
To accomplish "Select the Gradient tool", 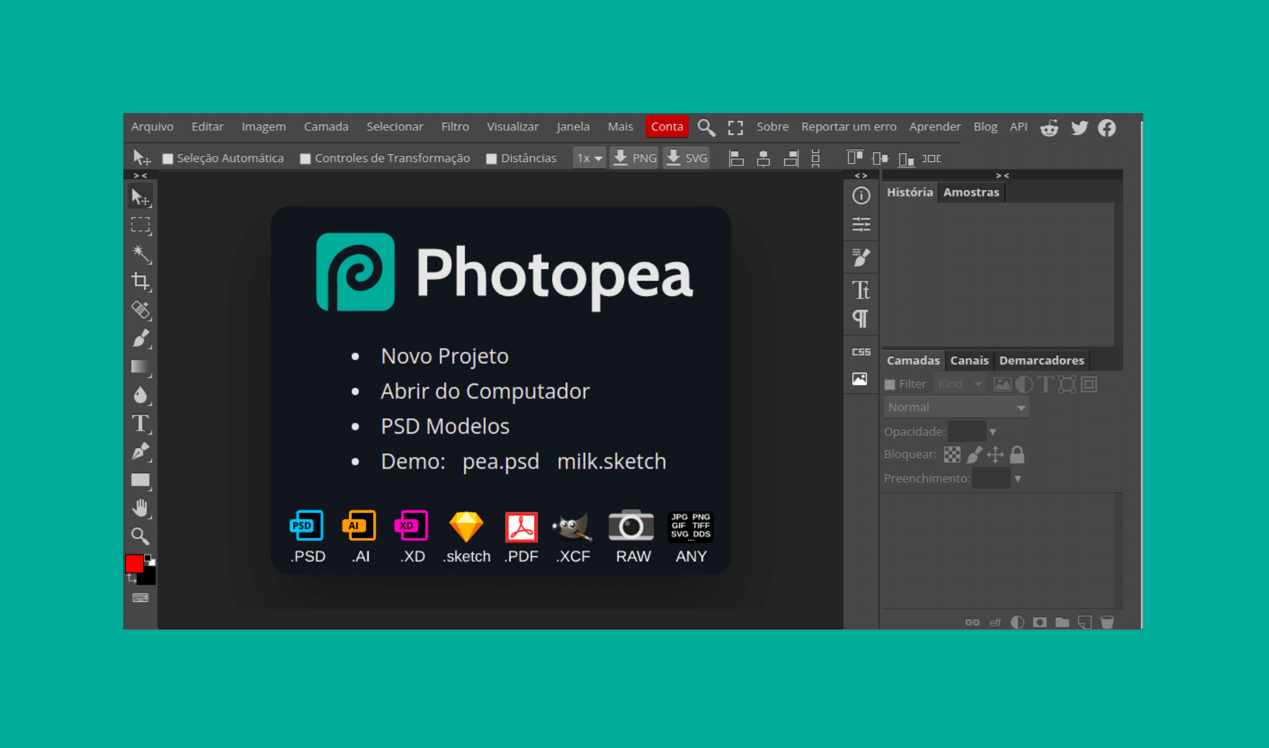I will [140, 367].
